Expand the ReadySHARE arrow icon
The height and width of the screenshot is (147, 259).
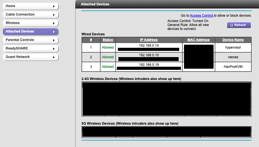pyautogui.click(x=54, y=49)
